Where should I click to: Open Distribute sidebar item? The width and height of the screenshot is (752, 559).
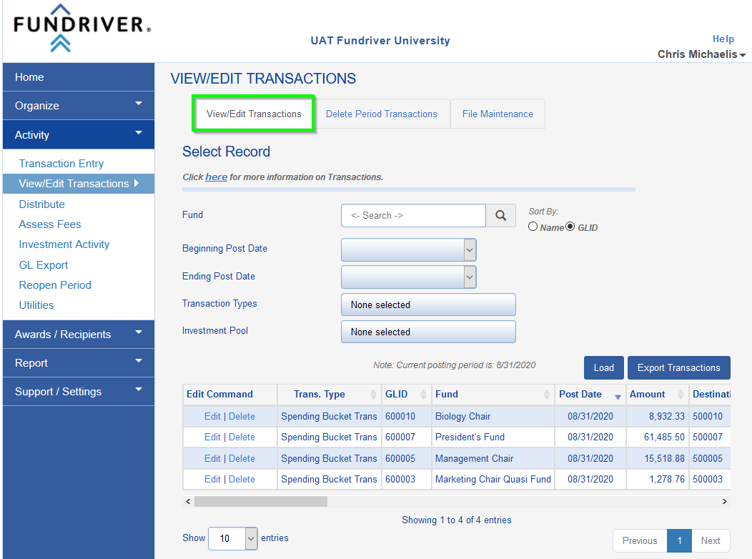point(41,204)
